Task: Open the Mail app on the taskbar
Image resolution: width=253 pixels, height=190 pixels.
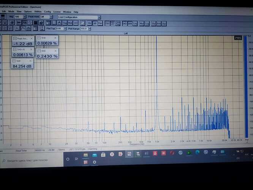Action: 94,155
